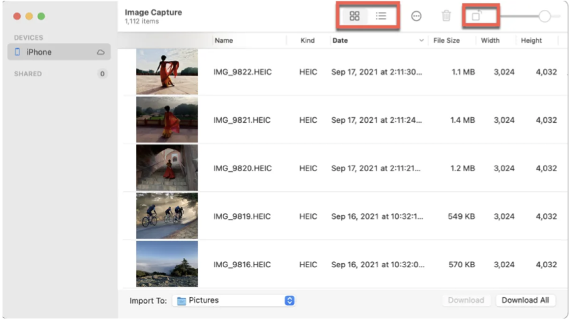
Task: Click the trash delete icon
Action: pyautogui.click(x=446, y=16)
